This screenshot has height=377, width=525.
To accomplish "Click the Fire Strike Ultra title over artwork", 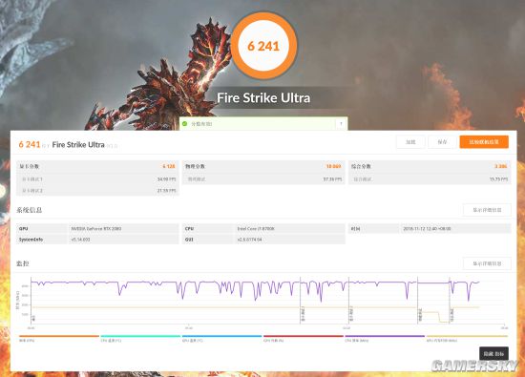I will pos(263,97).
